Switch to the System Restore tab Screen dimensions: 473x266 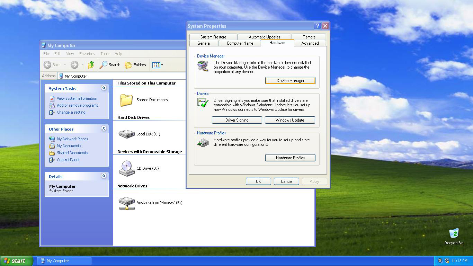point(213,37)
